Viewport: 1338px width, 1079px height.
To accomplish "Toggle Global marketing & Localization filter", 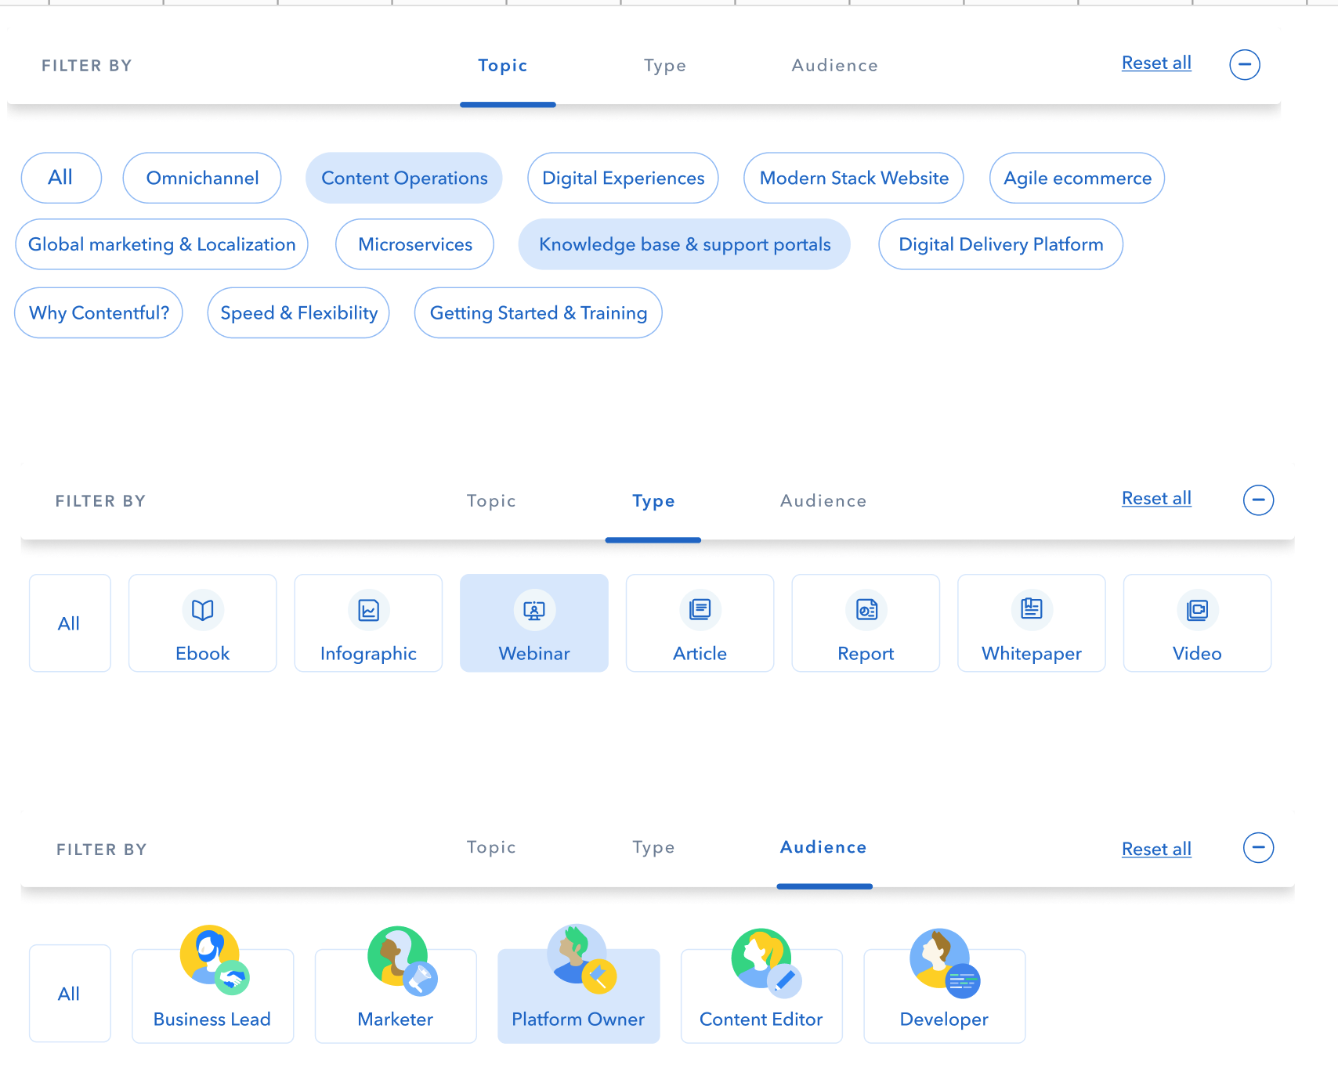I will tap(162, 244).
